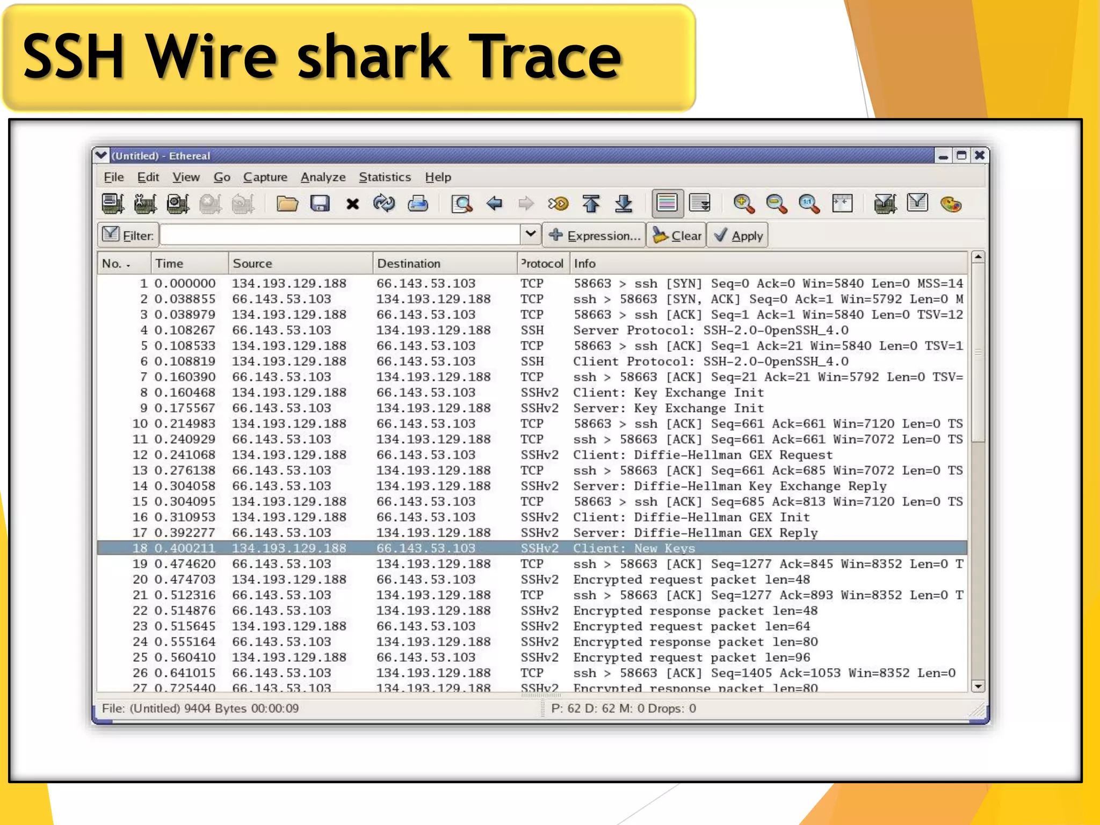Open the Ethereal window menu arrow in title bar

pyautogui.click(x=101, y=155)
